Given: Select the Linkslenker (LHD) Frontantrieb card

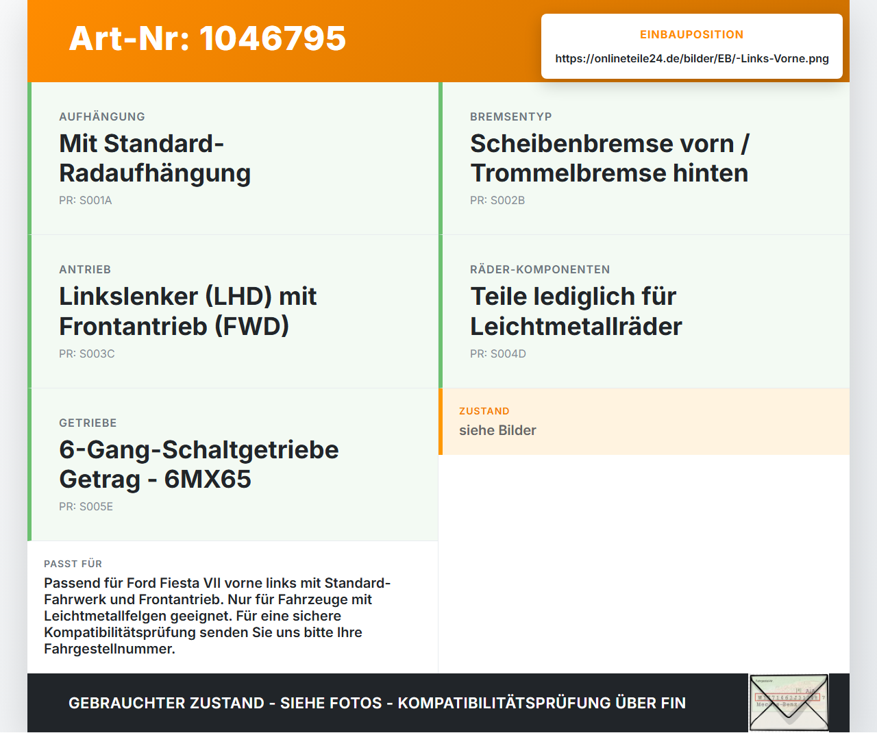Looking at the screenshot, I should coord(233,312).
